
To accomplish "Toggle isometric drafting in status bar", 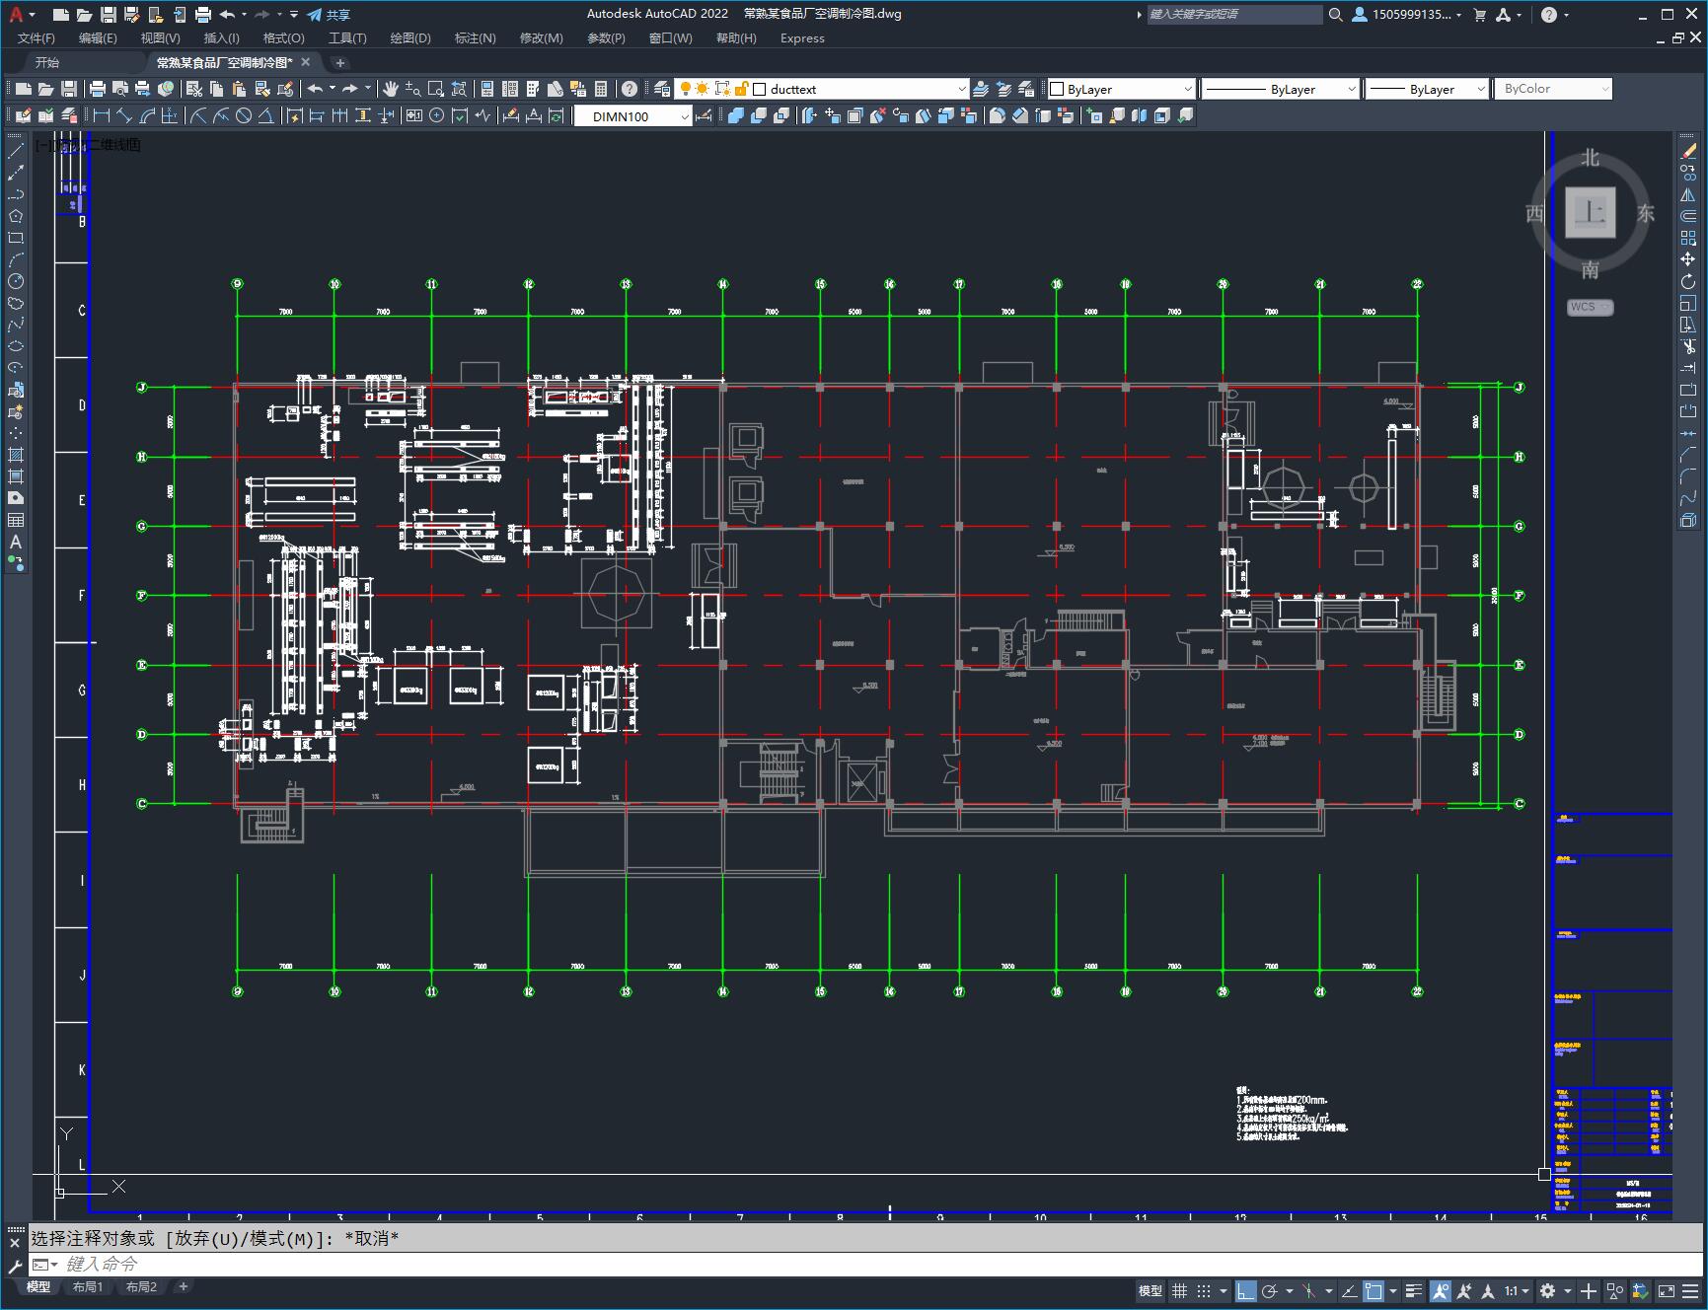I will (1308, 1290).
